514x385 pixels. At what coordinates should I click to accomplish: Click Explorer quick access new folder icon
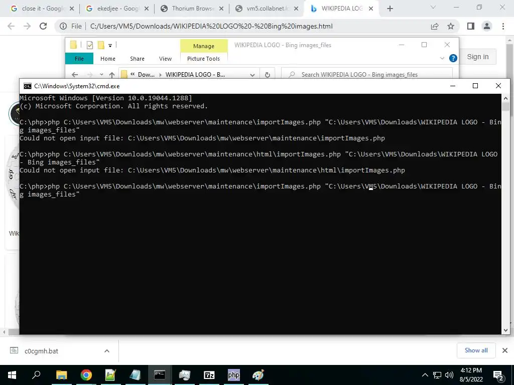pos(101,45)
